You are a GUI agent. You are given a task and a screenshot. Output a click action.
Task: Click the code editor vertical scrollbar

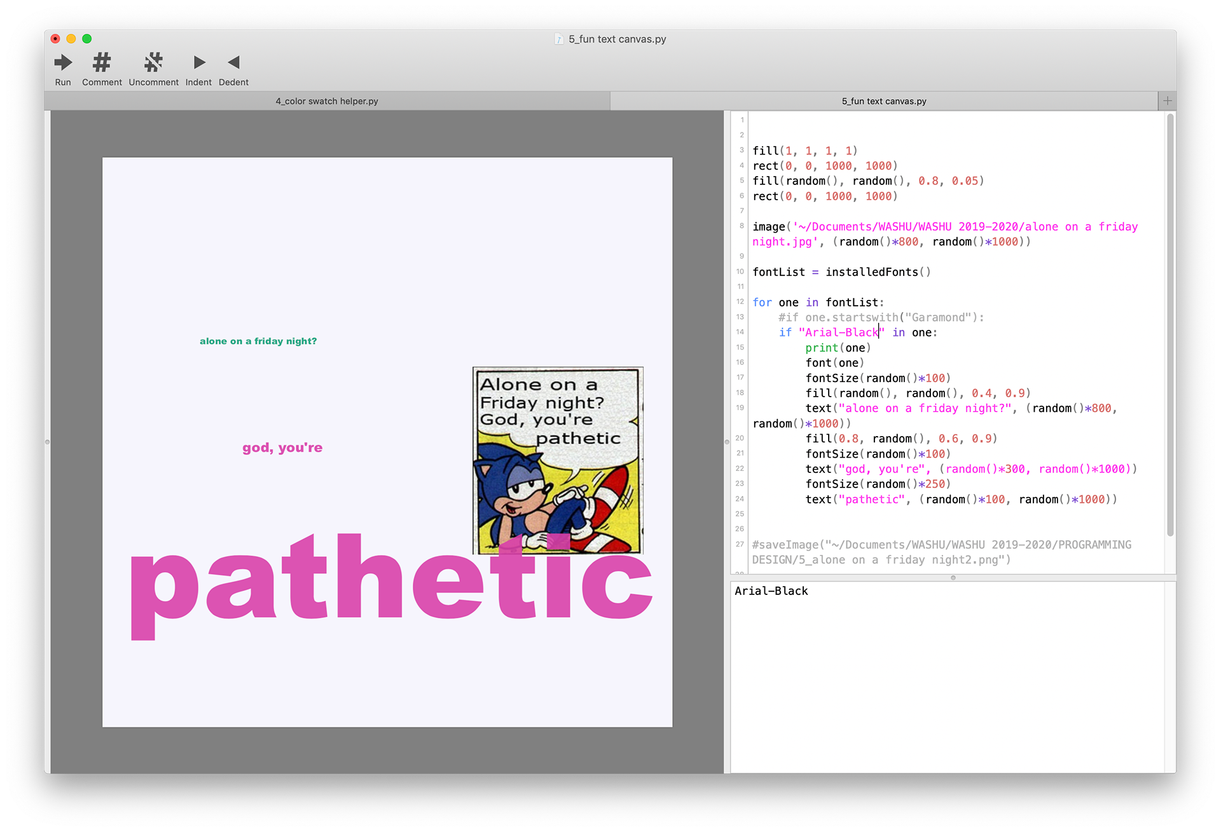click(x=1170, y=324)
